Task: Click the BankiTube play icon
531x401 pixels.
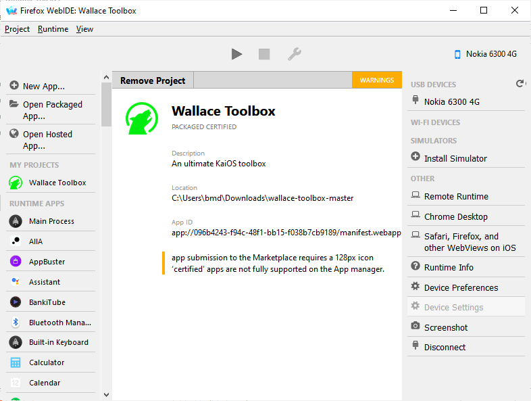Action: (x=16, y=302)
